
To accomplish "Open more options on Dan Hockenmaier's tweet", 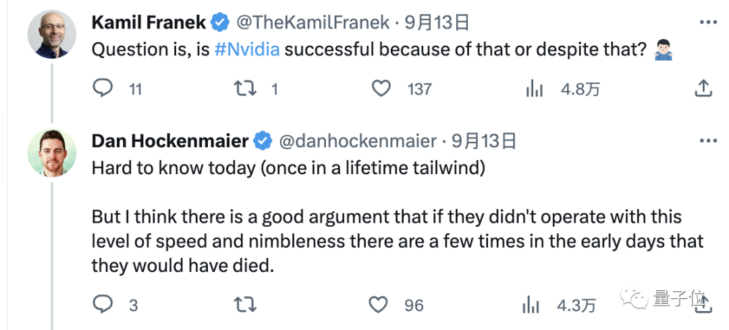I will 708,140.
